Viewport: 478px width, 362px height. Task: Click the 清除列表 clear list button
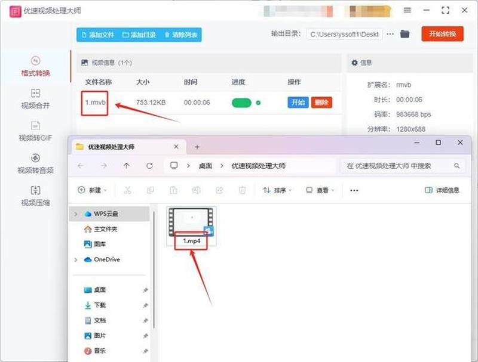tap(181, 35)
